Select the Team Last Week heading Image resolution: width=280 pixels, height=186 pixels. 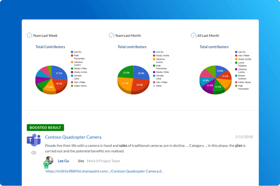(x=45, y=36)
